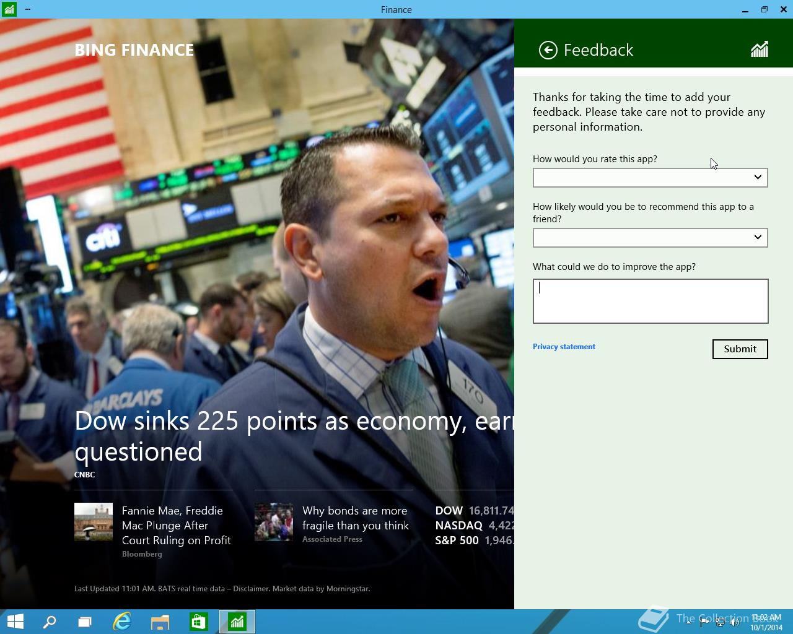Open the ellipsis options in the title bar
Viewport: 793px width, 634px height.
tap(28, 9)
